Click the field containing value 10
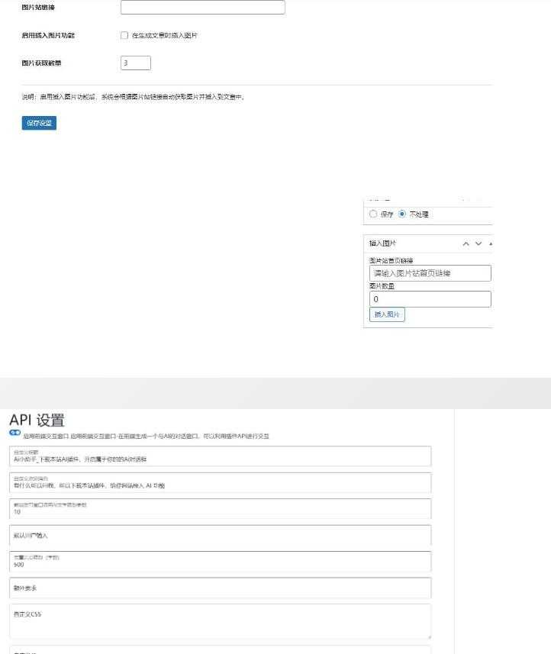The height and width of the screenshot is (654, 551). click(x=220, y=509)
